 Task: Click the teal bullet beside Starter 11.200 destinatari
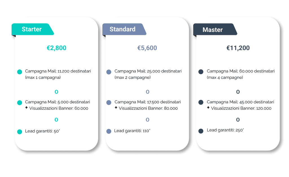(19, 72)
